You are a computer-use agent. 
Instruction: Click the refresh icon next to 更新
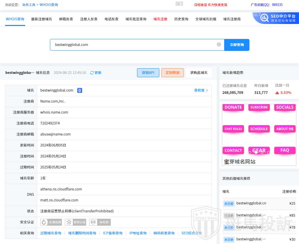point(92,73)
